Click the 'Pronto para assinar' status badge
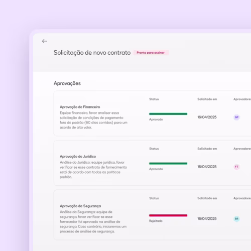Image resolution: width=251 pixels, height=251 pixels. [151, 53]
